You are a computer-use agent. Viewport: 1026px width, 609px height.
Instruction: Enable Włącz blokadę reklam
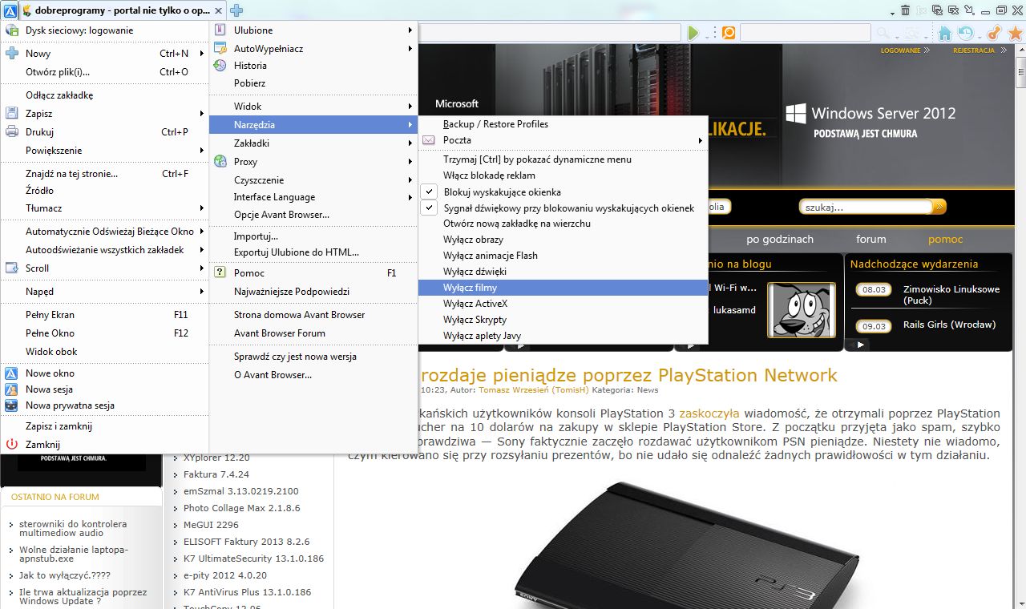(x=563, y=175)
